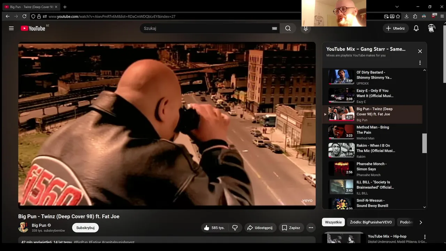446x251 pixels.
Task: Open browser downloads panel
Action: tap(406, 16)
